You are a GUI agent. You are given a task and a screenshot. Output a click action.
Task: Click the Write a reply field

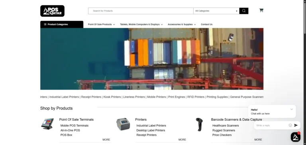point(271,125)
